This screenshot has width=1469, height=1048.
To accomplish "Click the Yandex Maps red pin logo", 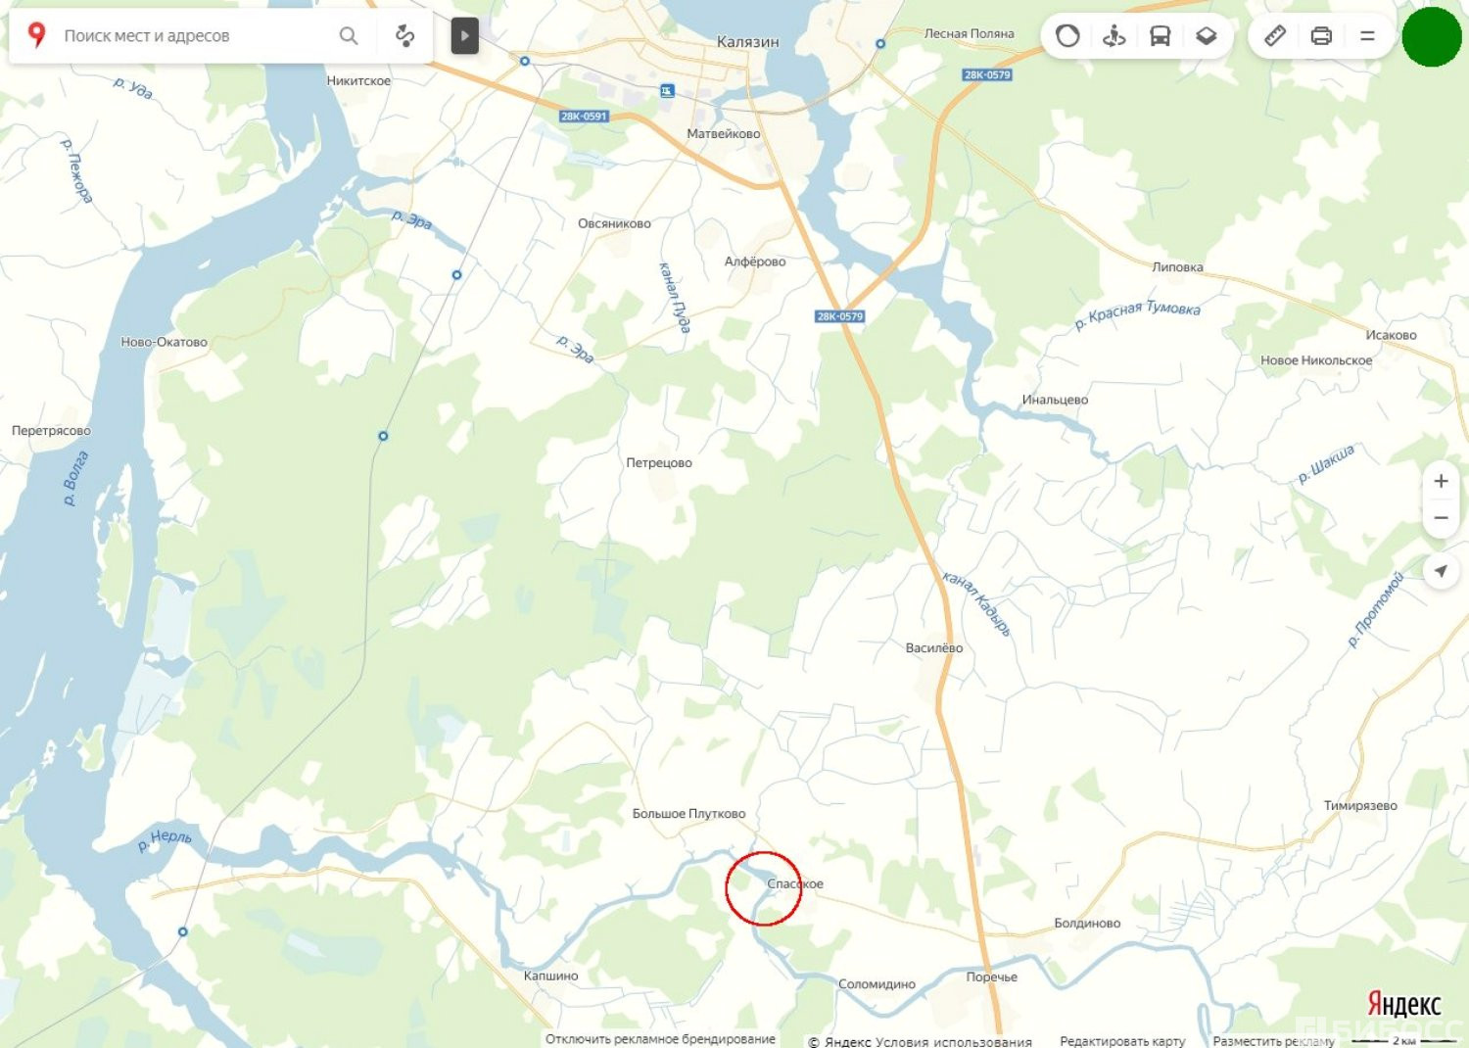I will click(x=36, y=35).
